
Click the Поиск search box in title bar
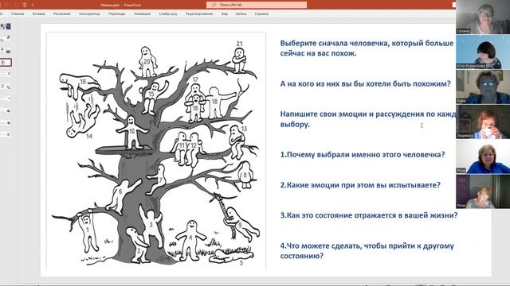(257, 5)
